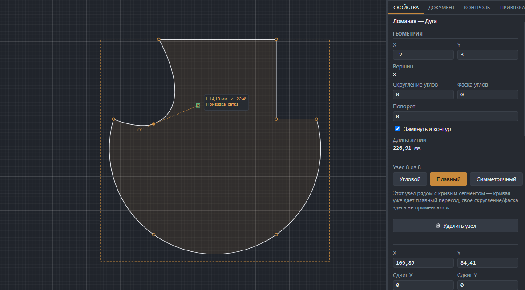Open the КОНТРОЛЬ tab
The width and height of the screenshot is (525, 290).
pos(477,8)
